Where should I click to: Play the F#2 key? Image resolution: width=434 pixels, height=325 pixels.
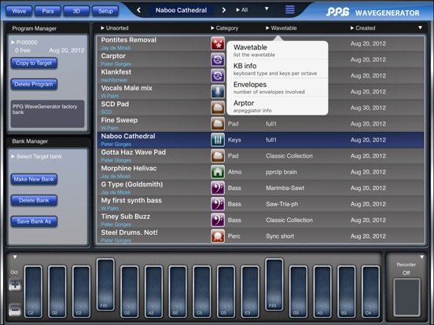click(105, 284)
